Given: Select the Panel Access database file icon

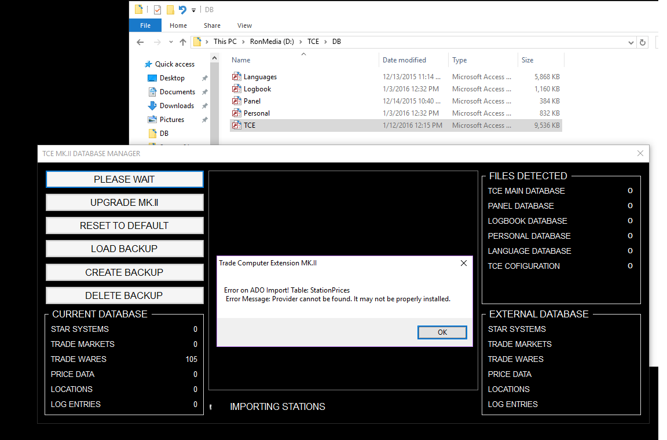Looking at the screenshot, I should pyautogui.click(x=236, y=101).
